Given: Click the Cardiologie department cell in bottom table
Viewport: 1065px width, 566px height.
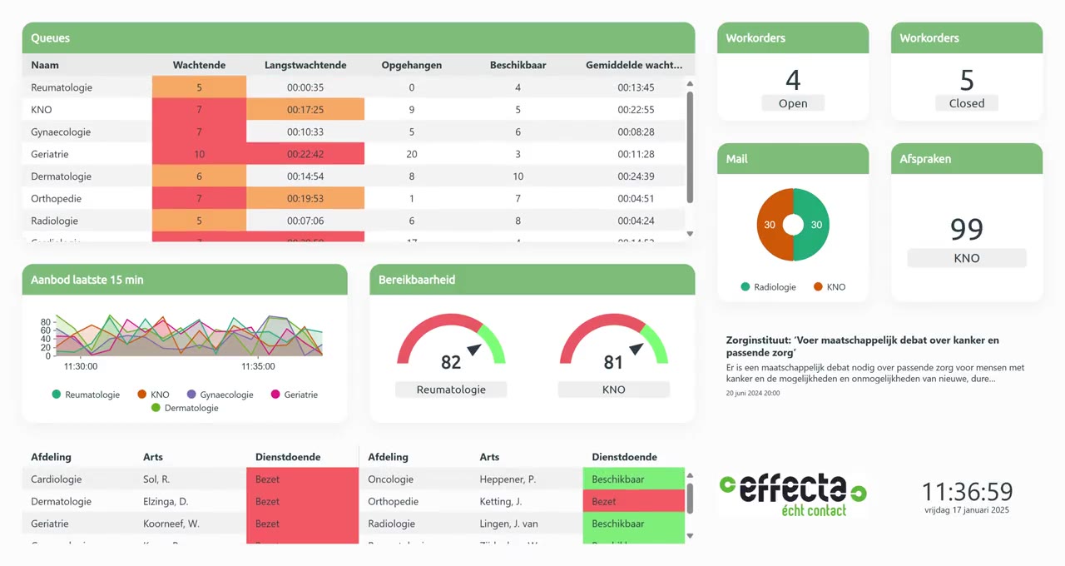Looking at the screenshot, I should (x=57, y=479).
